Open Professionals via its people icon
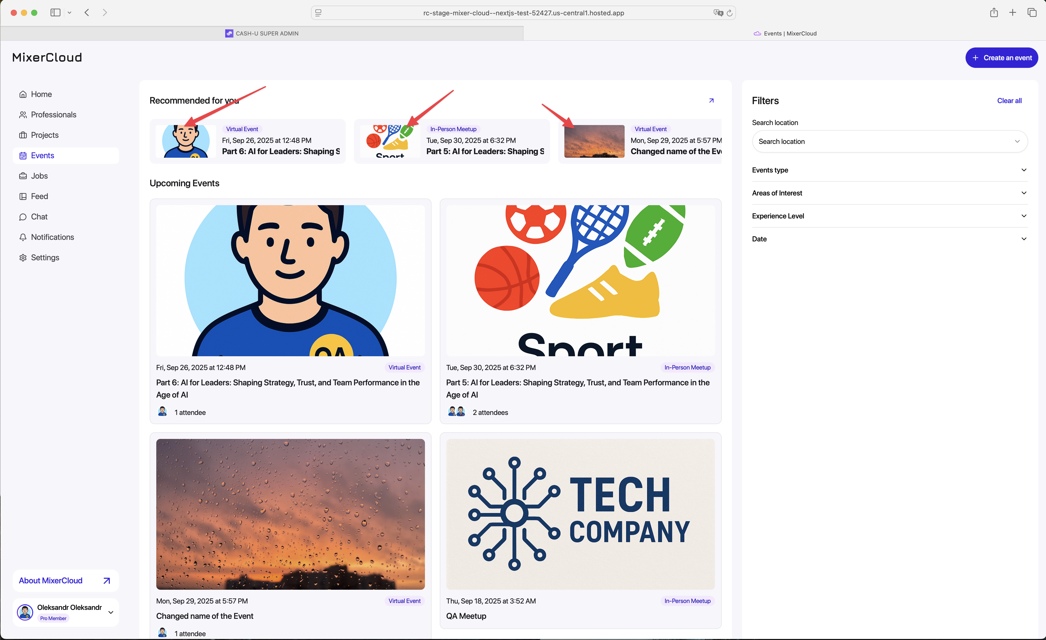1046x640 pixels. click(x=23, y=115)
